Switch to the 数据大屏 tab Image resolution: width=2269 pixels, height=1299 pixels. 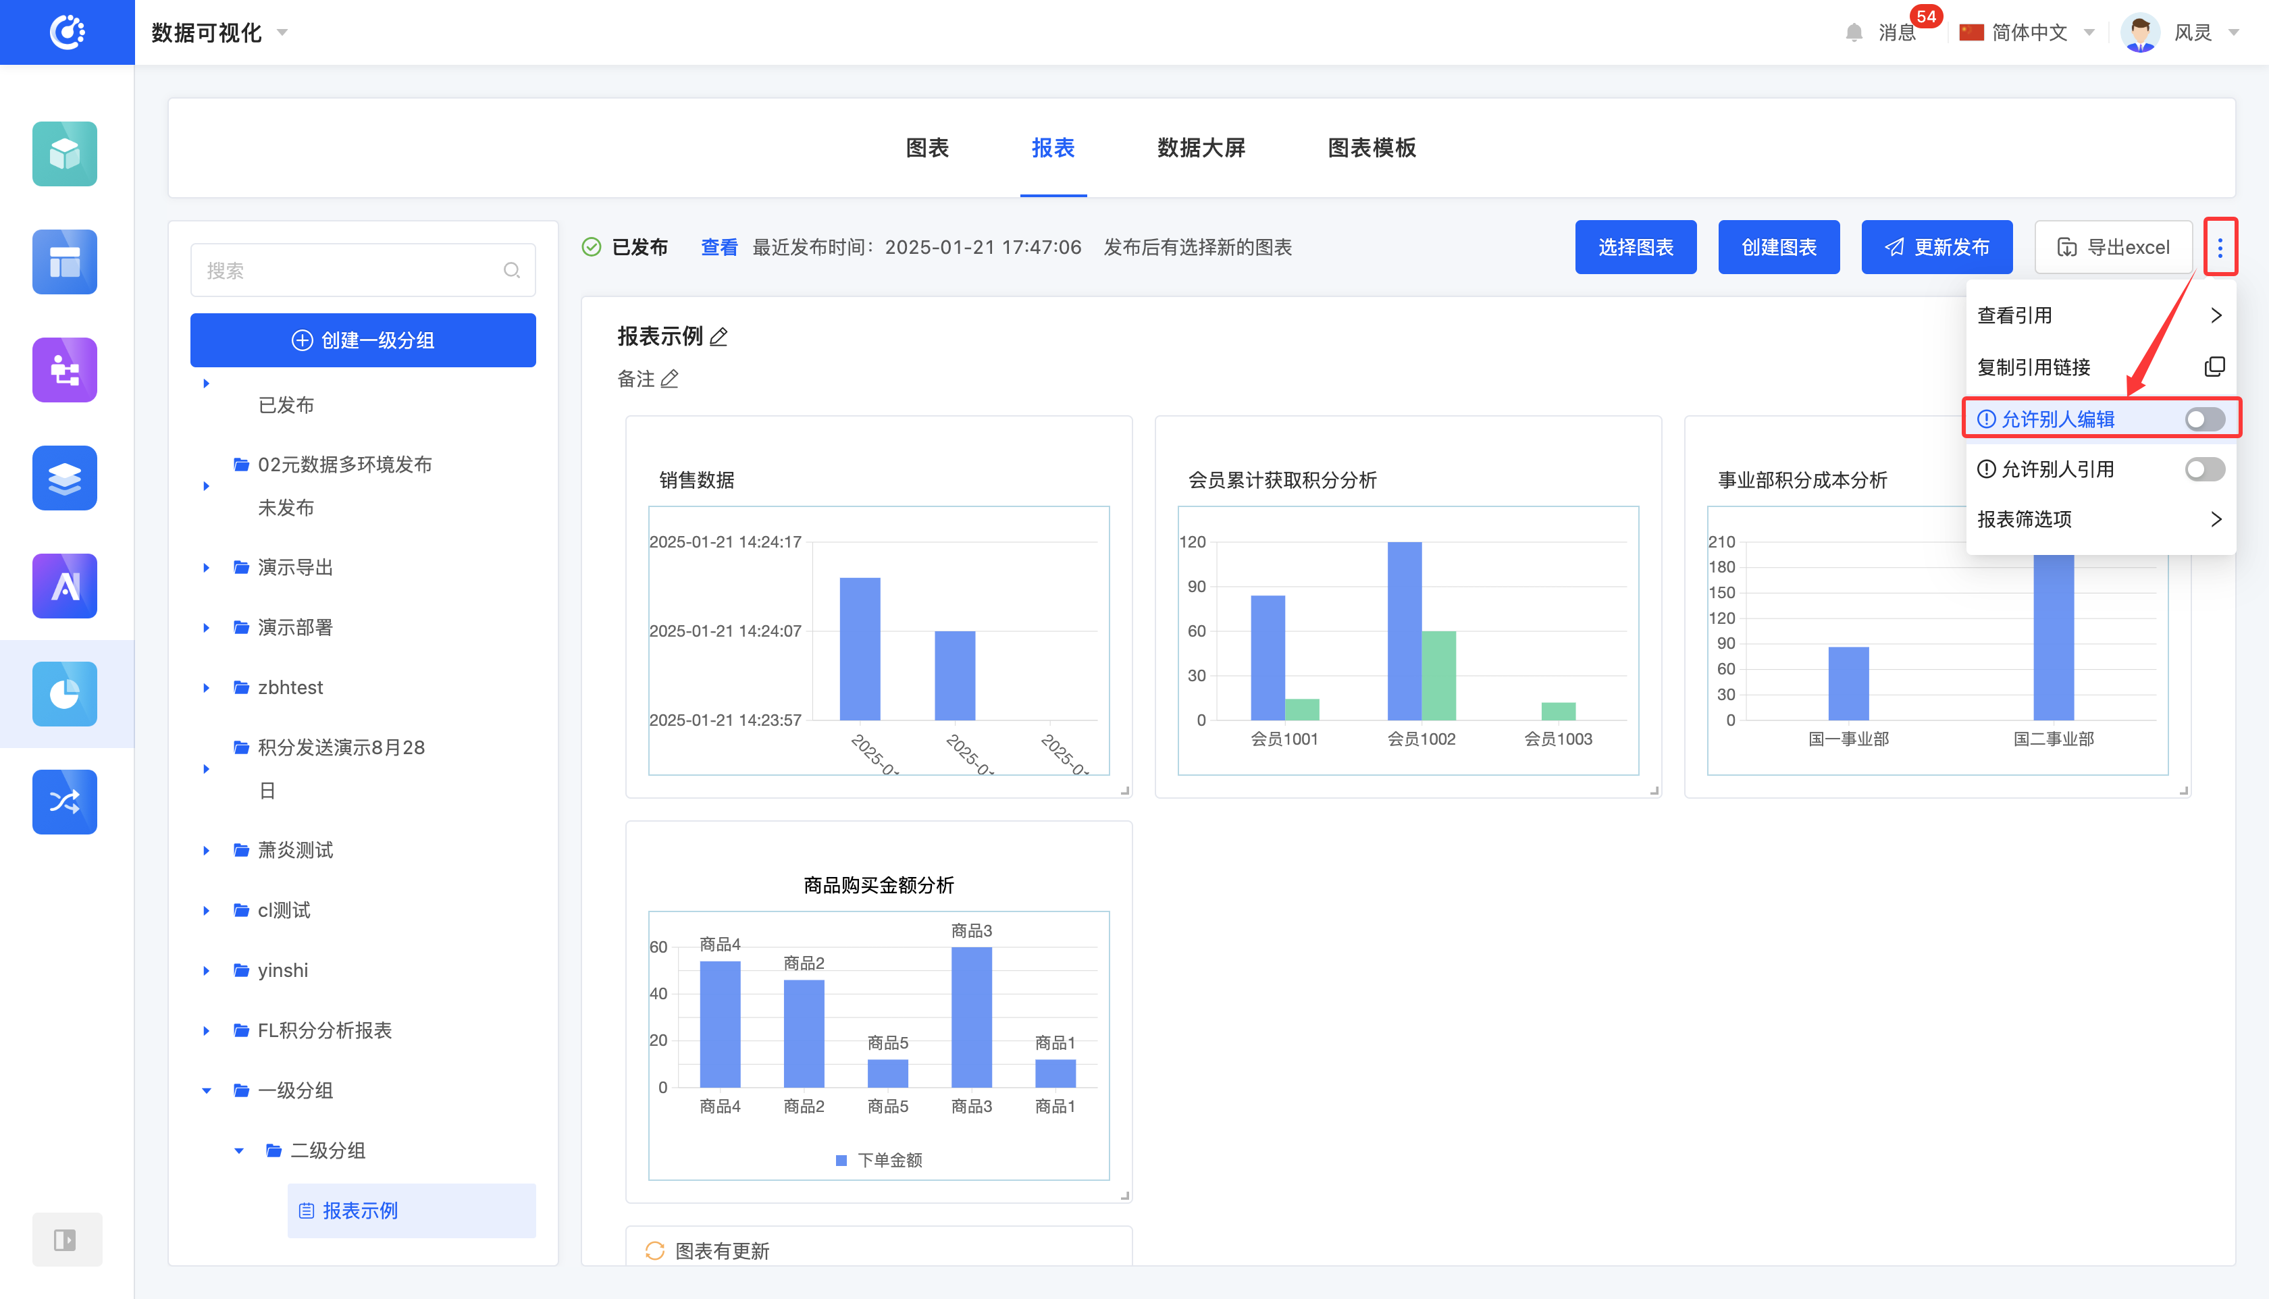(1200, 148)
